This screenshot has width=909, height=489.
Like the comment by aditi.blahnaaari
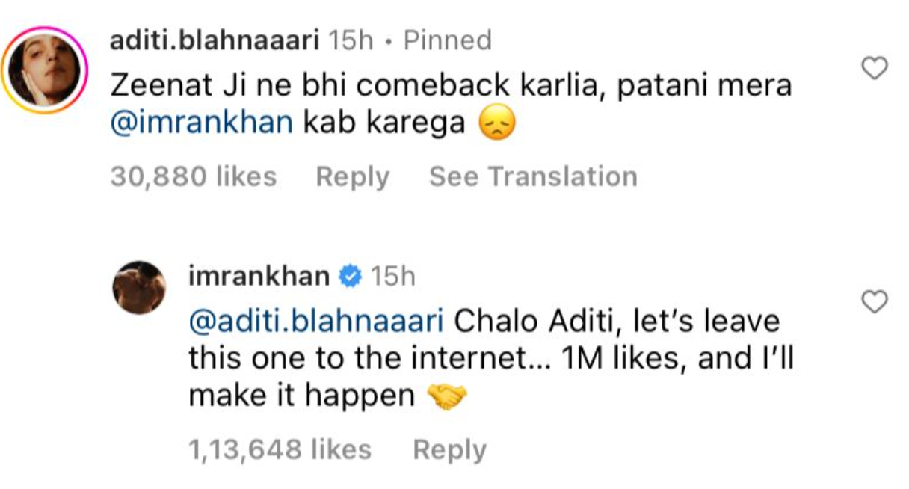pyautogui.click(x=875, y=70)
